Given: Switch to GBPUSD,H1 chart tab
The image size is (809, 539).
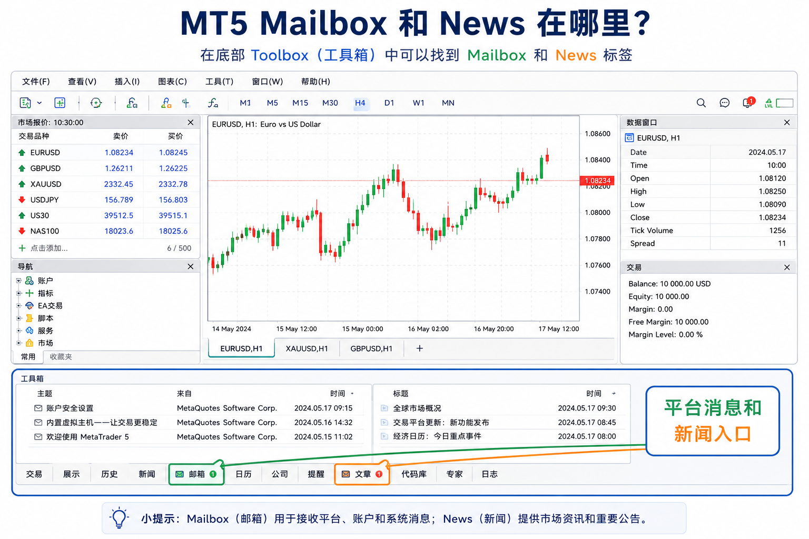Looking at the screenshot, I should (x=371, y=348).
